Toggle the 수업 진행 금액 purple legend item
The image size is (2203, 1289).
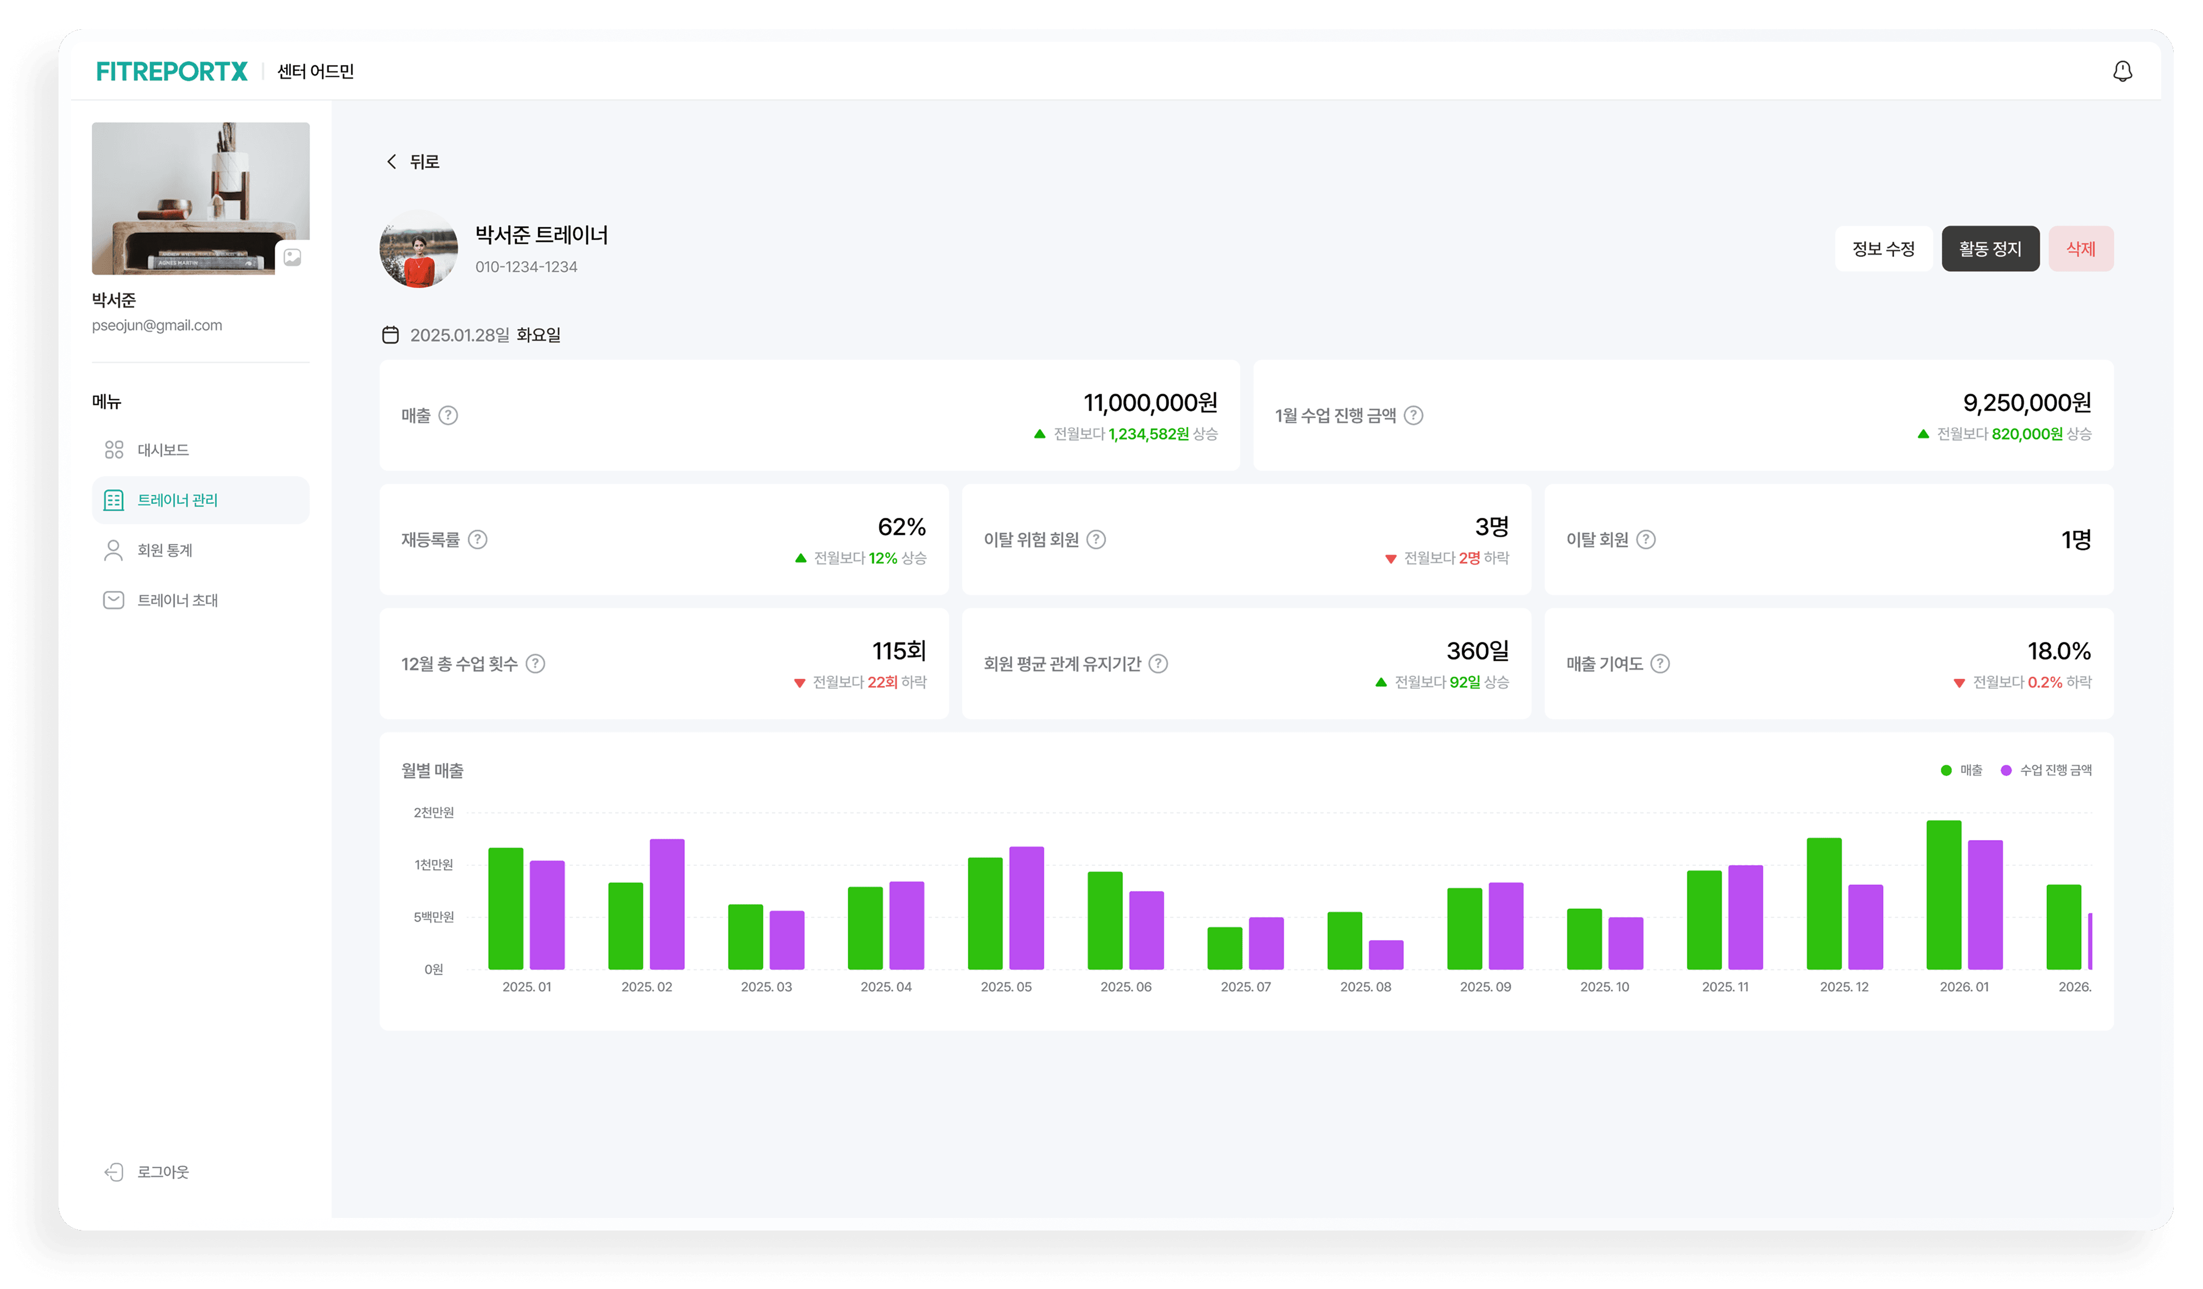[x=2046, y=770]
